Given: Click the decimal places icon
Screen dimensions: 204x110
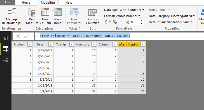Looking at the screenshot, I should (x=127, y=22).
